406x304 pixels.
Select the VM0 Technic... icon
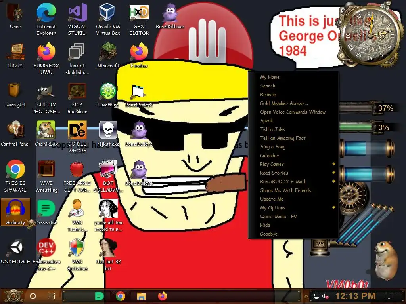77,216
